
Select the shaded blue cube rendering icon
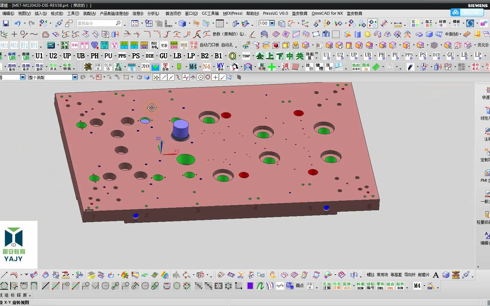click(182, 23)
